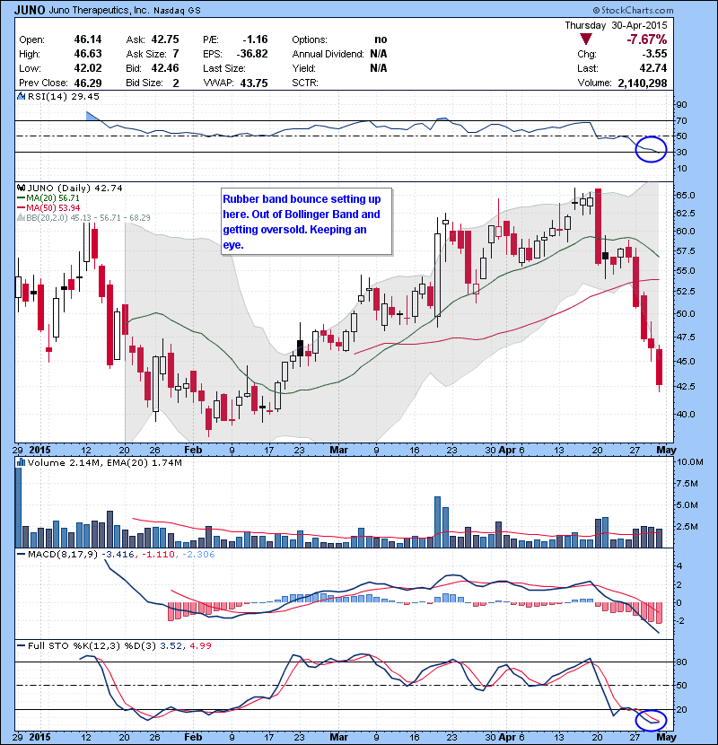Click the Open value 46.14
The width and height of the screenshot is (718, 745).
click(x=88, y=39)
